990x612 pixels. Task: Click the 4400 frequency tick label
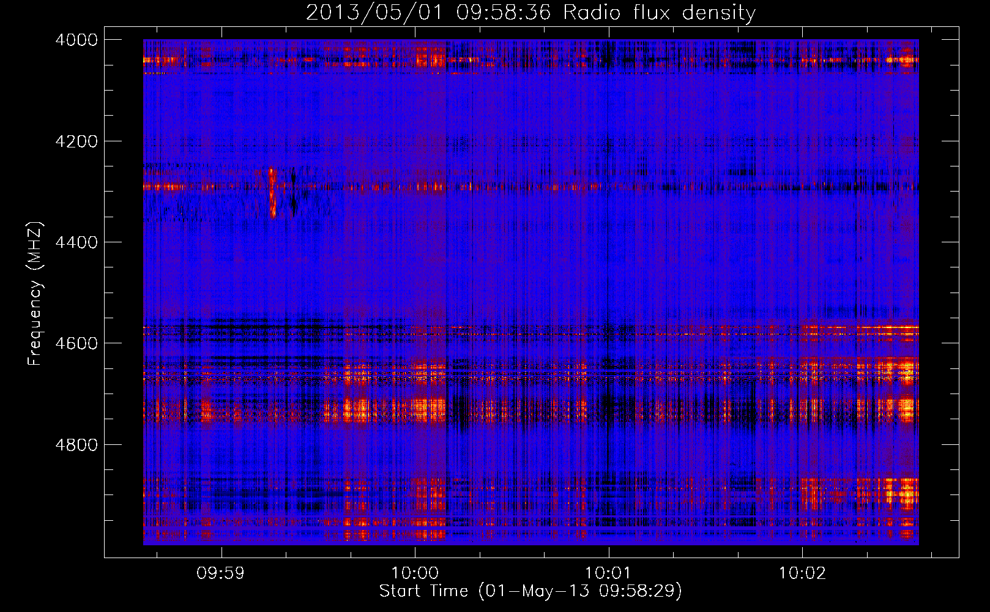pyautogui.click(x=76, y=242)
